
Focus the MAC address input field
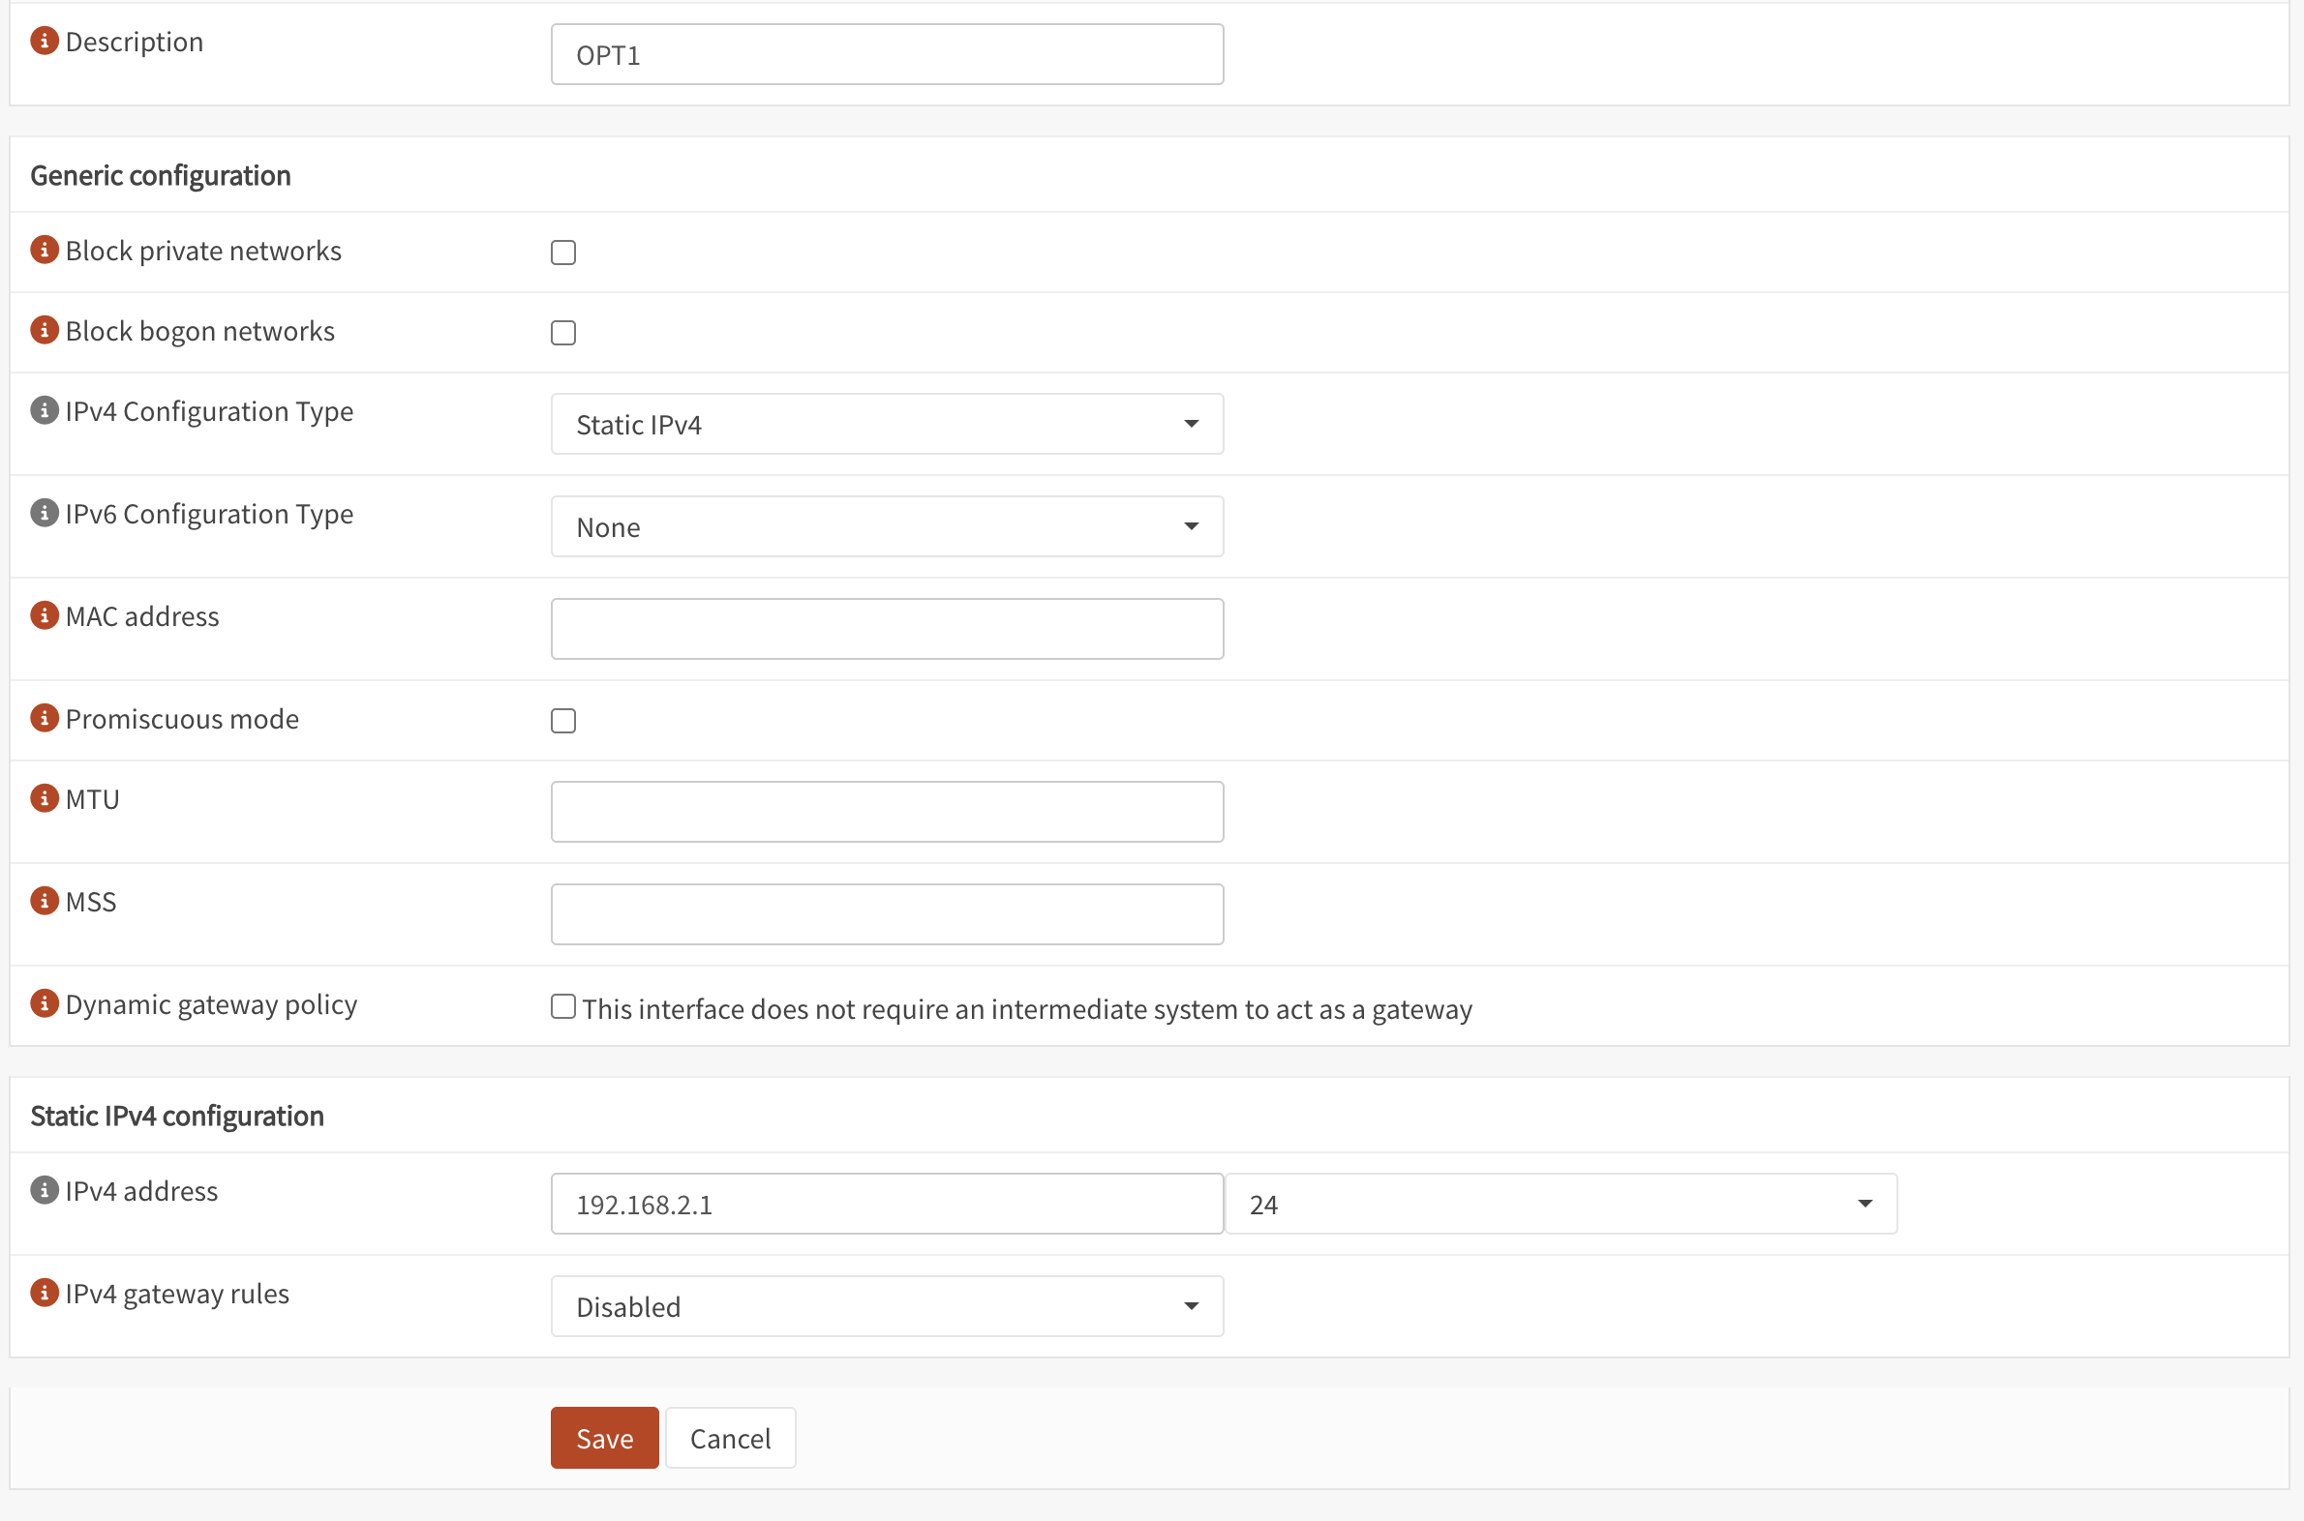tap(886, 629)
